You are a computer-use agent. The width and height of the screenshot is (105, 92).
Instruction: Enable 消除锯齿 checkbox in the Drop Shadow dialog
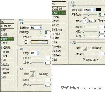coord(91,48)
